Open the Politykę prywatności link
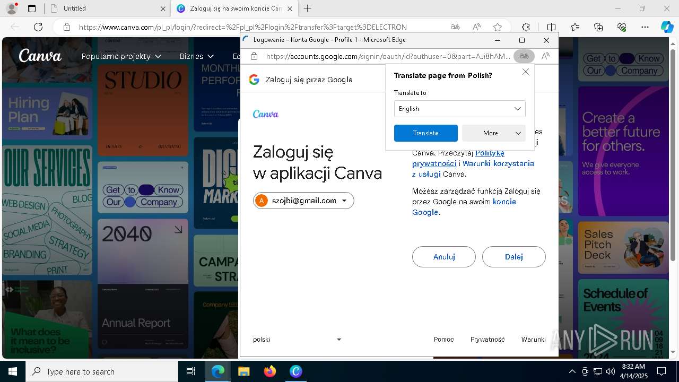 tap(458, 158)
